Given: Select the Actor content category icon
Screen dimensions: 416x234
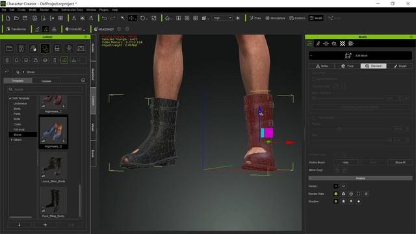Looking at the screenshot, I should tap(21, 48).
